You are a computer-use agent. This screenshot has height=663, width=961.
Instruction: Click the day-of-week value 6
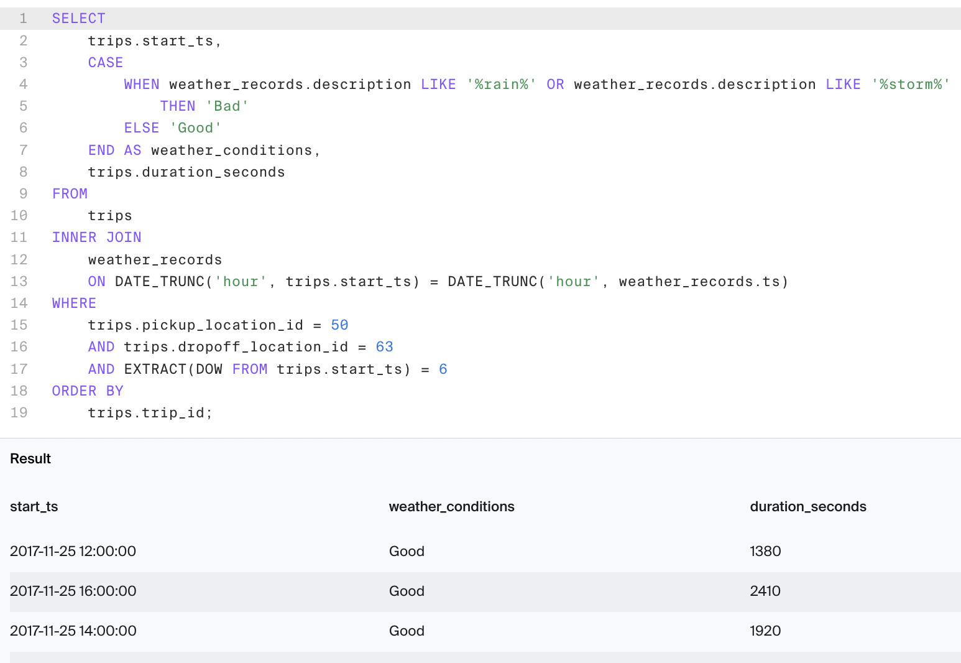click(x=443, y=369)
